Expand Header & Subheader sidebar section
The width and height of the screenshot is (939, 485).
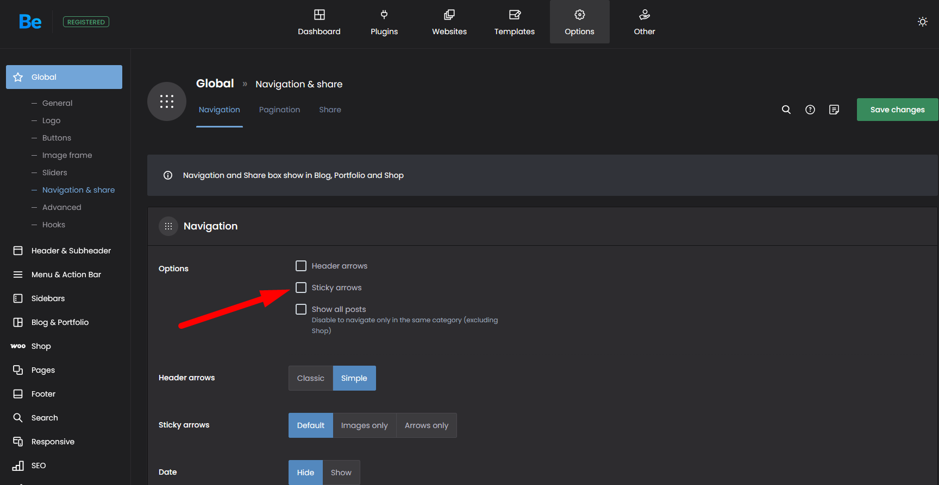click(x=71, y=251)
